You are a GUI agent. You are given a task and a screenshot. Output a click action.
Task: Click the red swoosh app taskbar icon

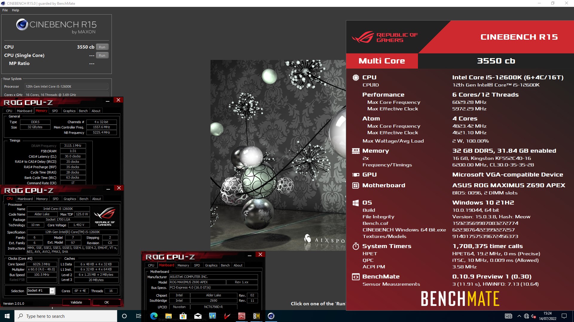(227, 316)
